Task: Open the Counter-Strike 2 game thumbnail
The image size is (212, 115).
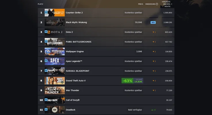Action: click(x=55, y=13)
